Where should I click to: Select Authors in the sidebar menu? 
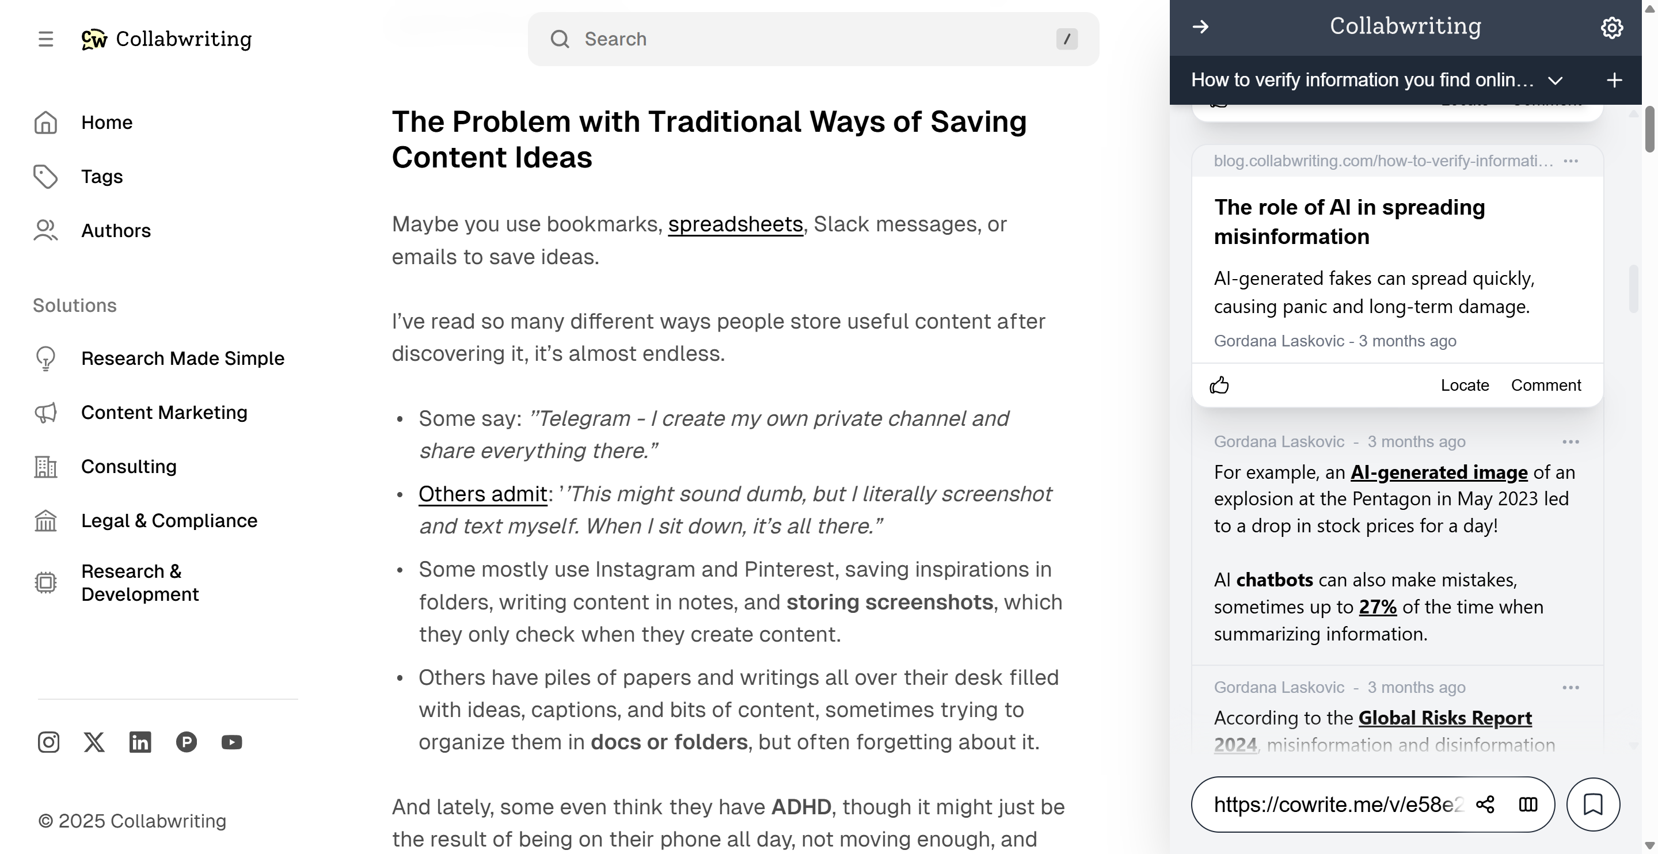coord(116,230)
